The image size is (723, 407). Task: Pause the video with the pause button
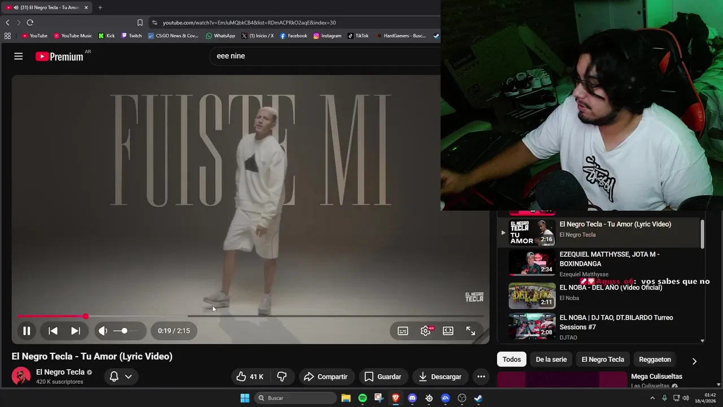click(x=27, y=331)
